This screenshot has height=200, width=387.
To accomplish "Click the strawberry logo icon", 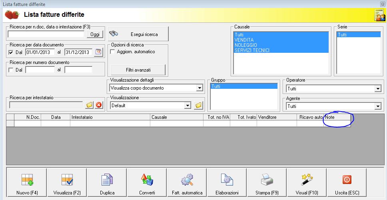I will (x=12, y=15).
